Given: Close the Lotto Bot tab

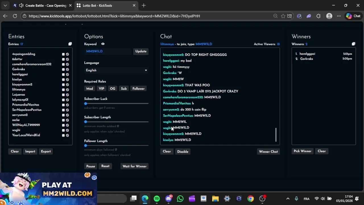Looking at the screenshot, I should tap(134, 5).
